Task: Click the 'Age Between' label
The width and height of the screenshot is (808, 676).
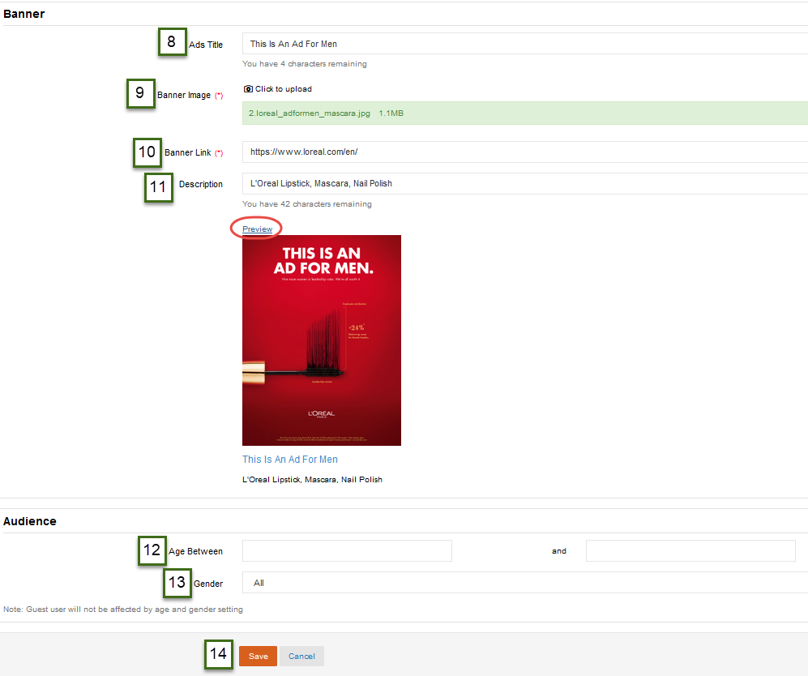Action: tap(196, 551)
